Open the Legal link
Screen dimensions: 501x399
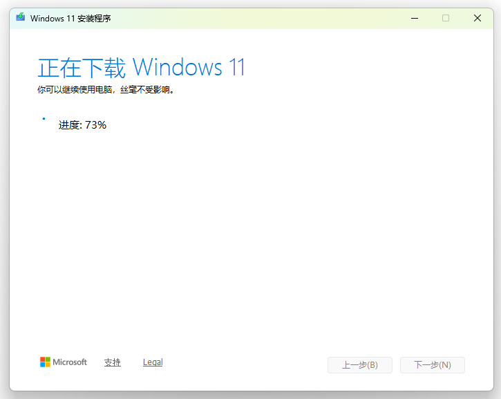tap(153, 362)
